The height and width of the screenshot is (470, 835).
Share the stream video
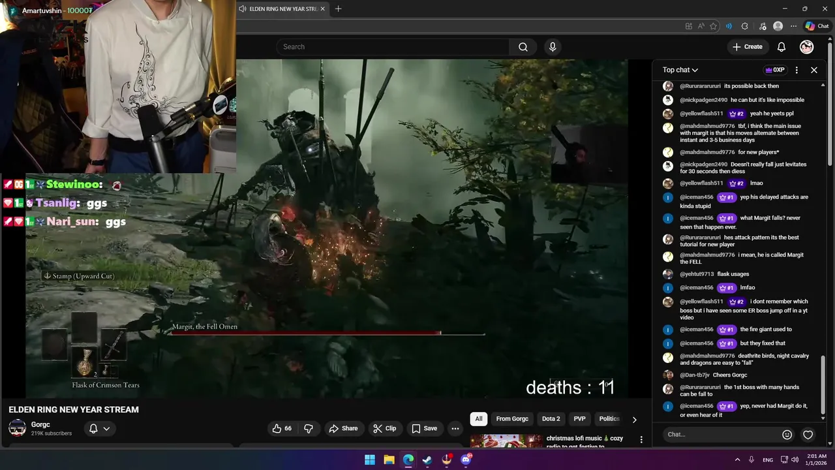click(343, 429)
